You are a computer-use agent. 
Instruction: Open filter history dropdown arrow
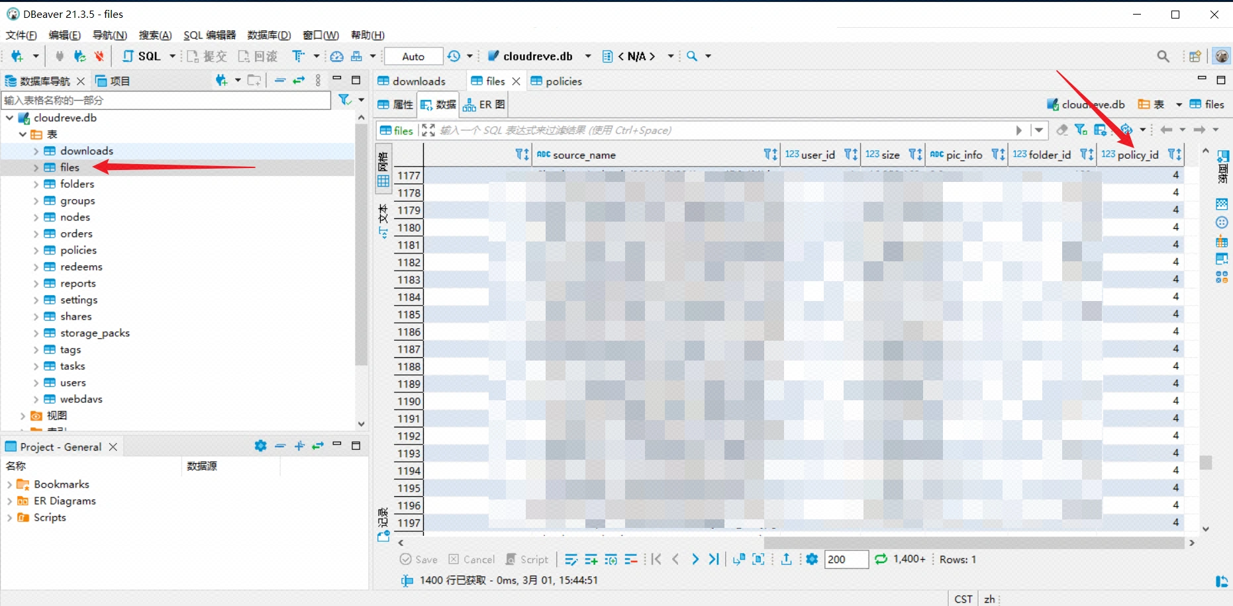click(1039, 130)
